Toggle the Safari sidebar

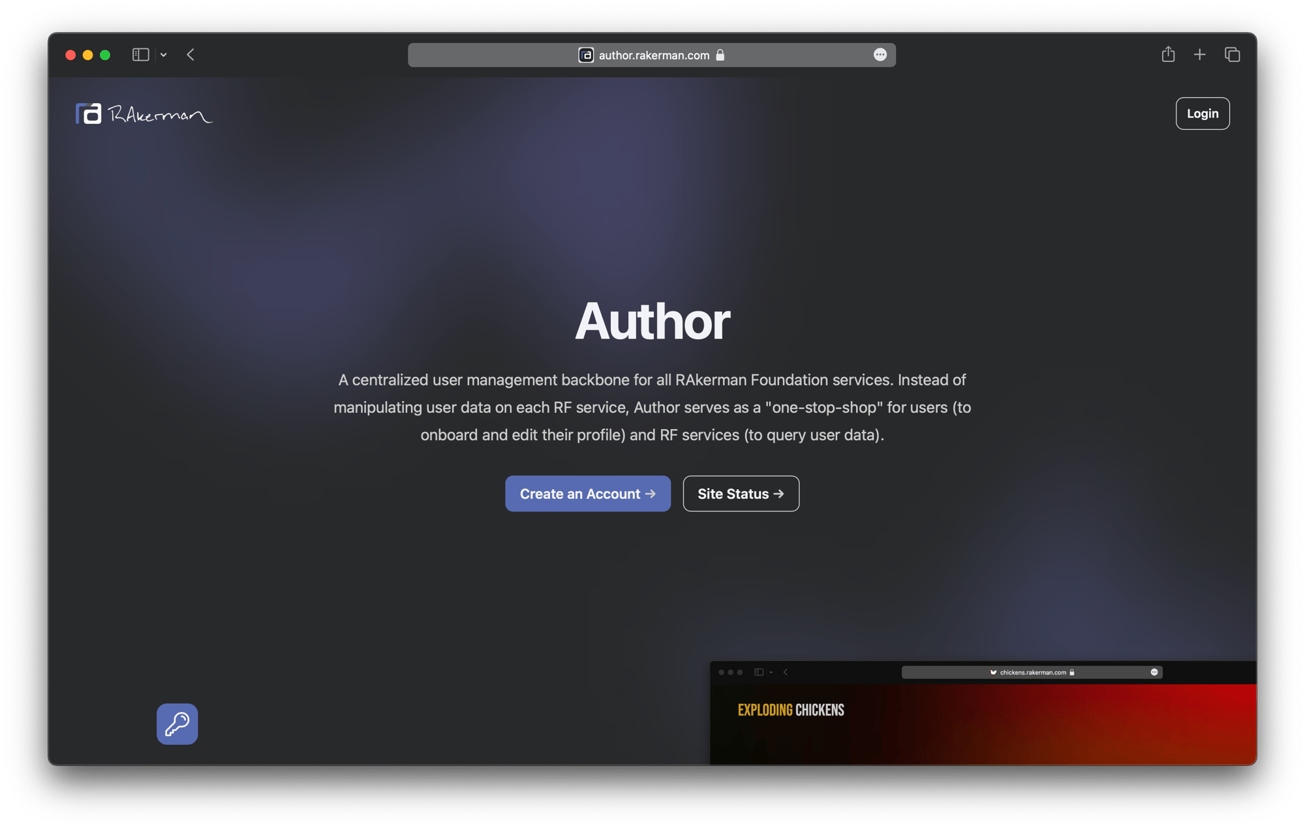[140, 55]
